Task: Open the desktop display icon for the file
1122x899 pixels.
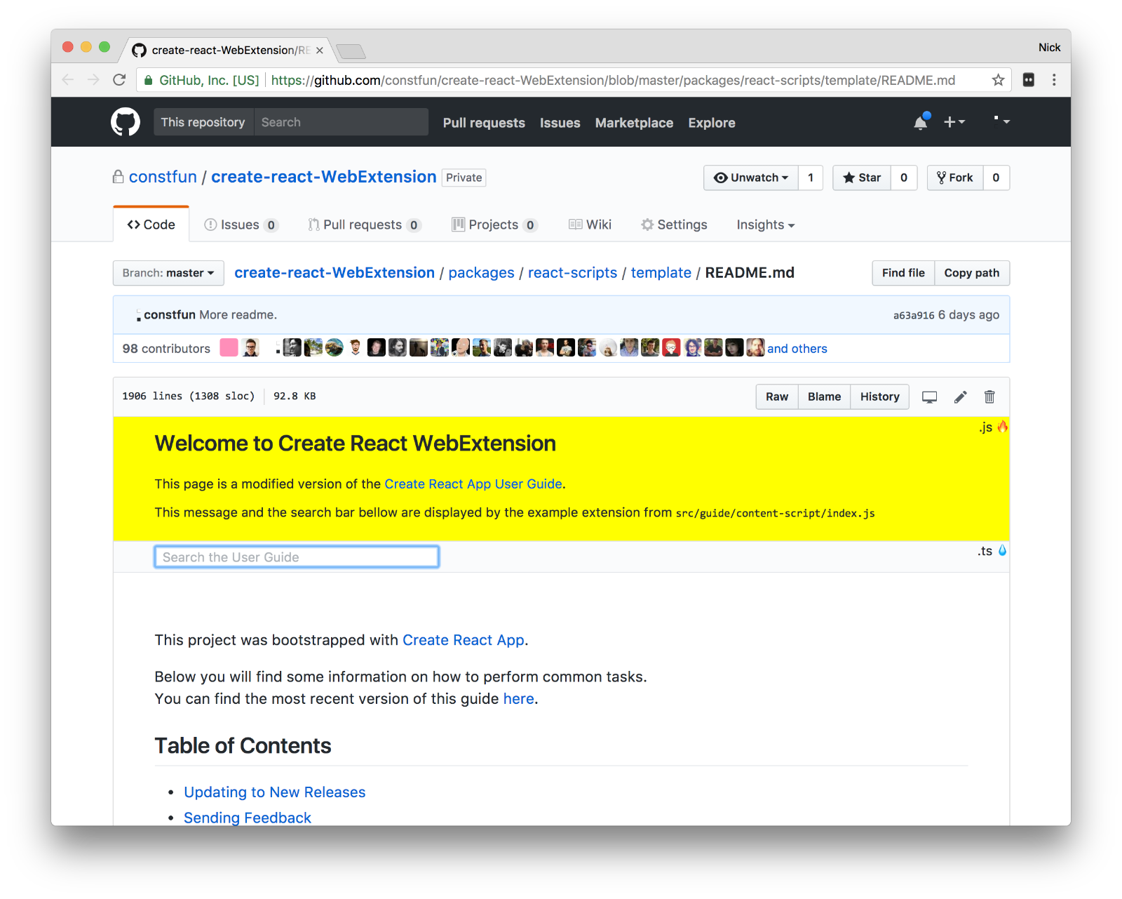Action: click(x=929, y=397)
